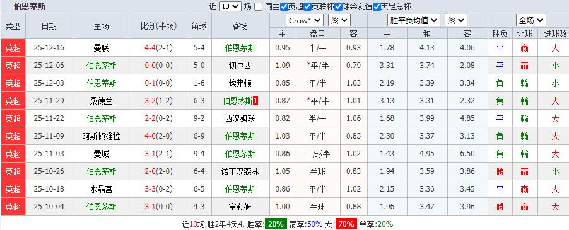Open away team 富勒姆 link
The height and width of the screenshot is (230, 569).
[x=240, y=207]
